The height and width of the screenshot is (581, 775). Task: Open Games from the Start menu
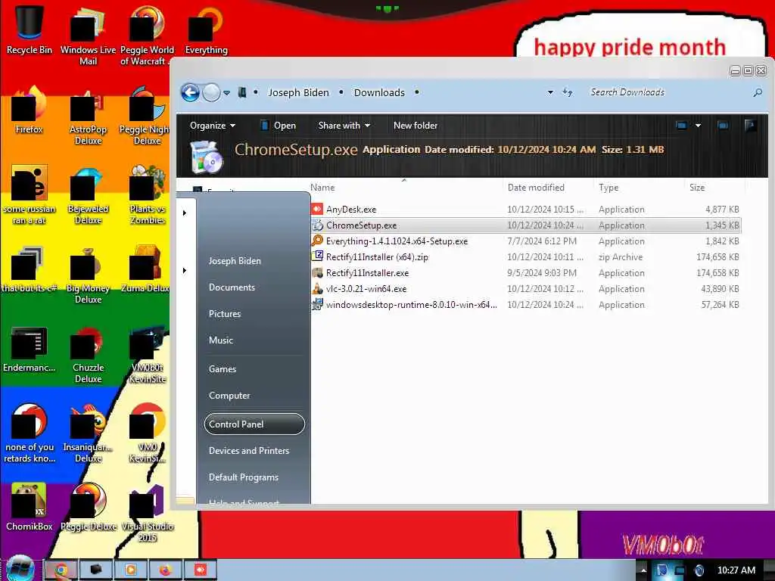tap(223, 369)
